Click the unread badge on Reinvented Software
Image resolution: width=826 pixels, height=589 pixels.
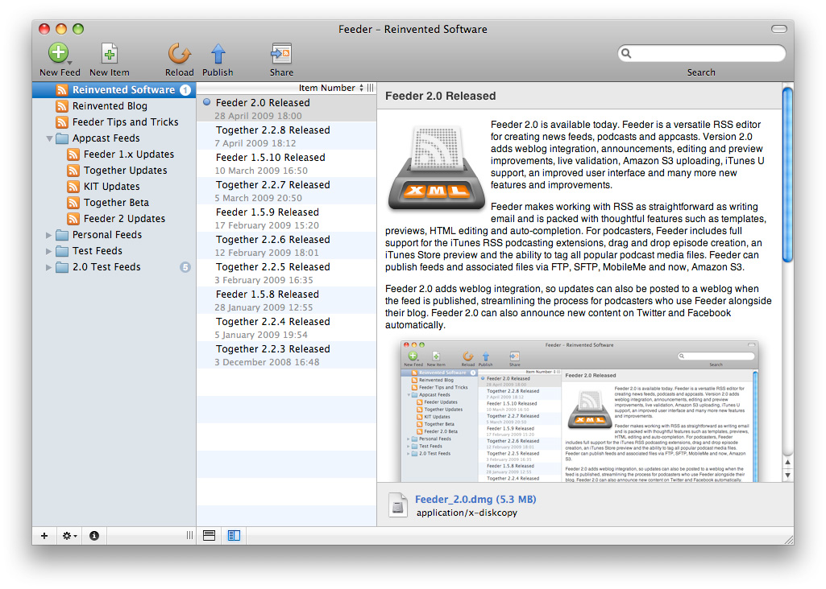(185, 90)
